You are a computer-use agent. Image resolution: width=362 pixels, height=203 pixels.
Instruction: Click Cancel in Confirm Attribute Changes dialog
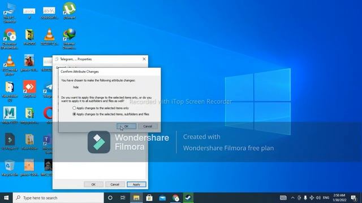(148, 126)
